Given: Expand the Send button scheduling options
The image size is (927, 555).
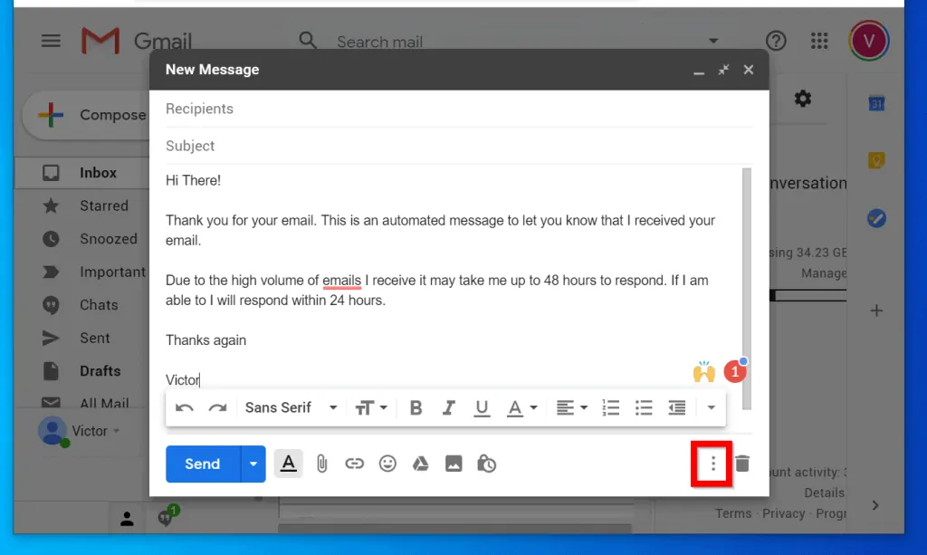Looking at the screenshot, I should [x=253, y=464].
